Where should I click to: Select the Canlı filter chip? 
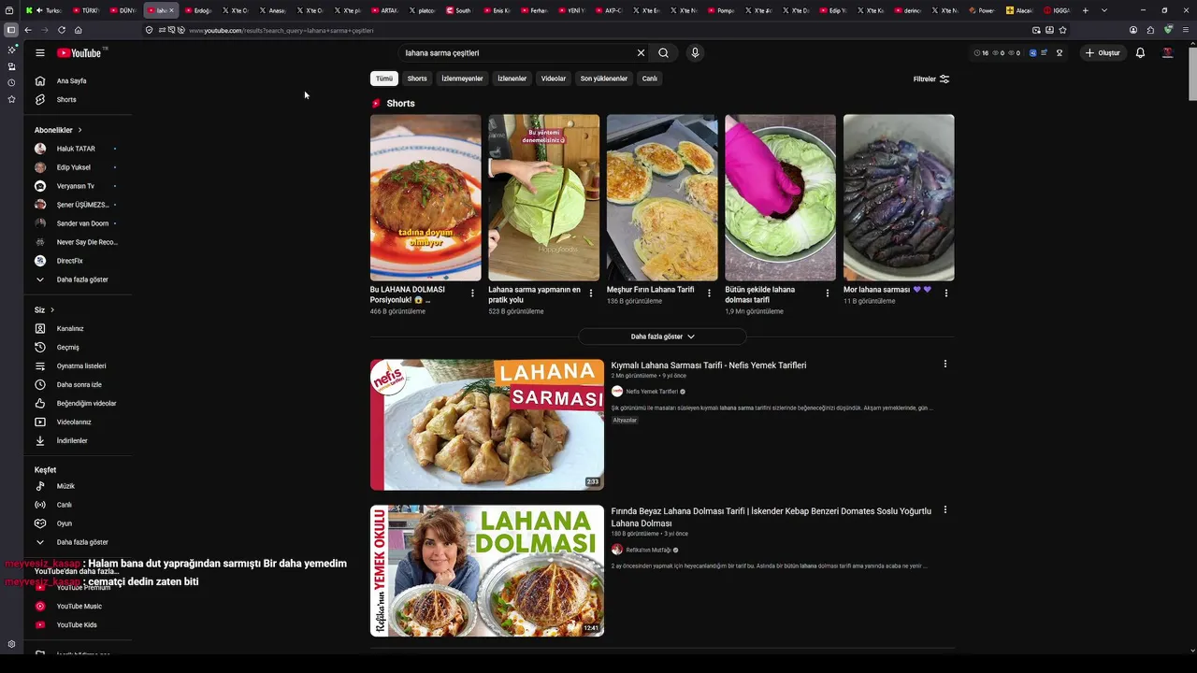tap(650, 79)
